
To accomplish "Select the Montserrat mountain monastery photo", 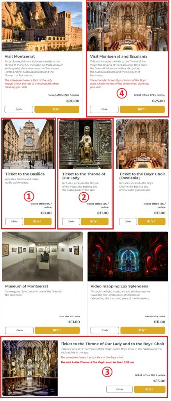I will coord(42,26).
